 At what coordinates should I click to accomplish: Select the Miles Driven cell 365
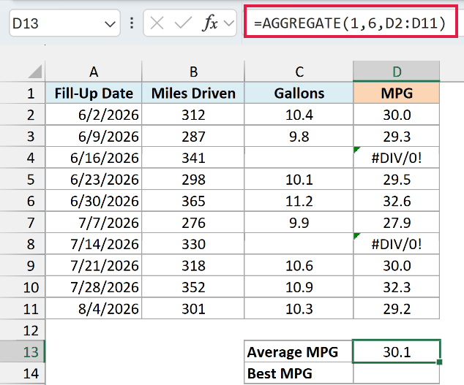click(x=193, y=201)
